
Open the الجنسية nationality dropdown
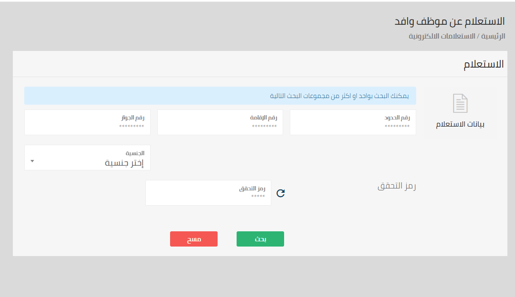[87, 158]
